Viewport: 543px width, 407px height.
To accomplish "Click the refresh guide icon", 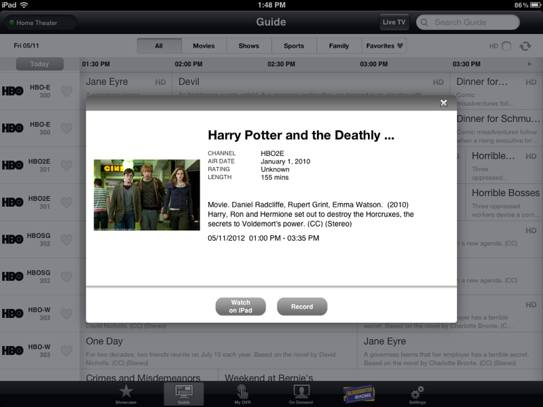I will tap(525, 46).
